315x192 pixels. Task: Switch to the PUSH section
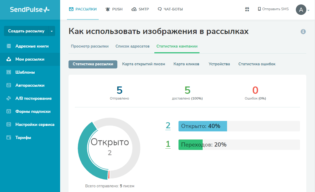click(114, 9)
